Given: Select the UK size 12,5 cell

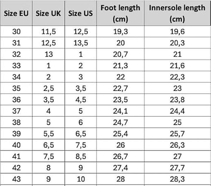Looking at the screenshot, I should click(x=48, y=43).
